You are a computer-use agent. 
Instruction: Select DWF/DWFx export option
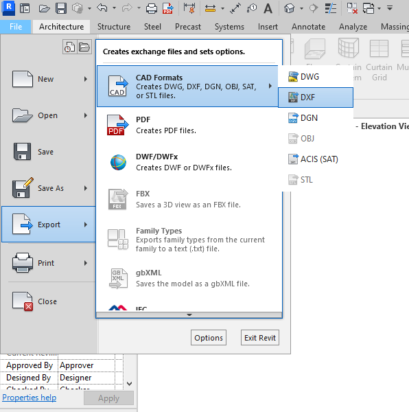click(187, 162)
